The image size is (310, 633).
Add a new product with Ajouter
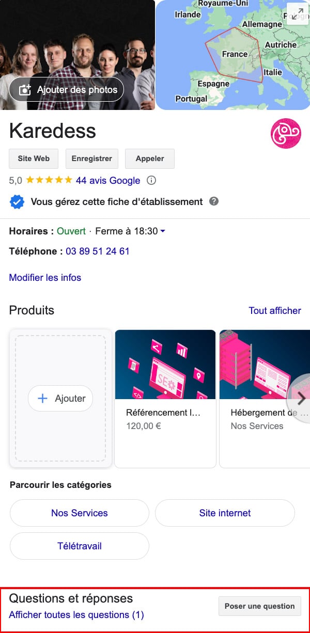tap(60, 399)
